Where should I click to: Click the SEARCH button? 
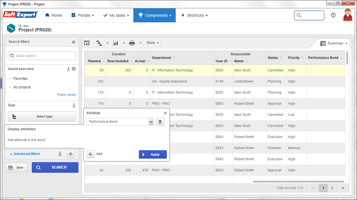[55, 167]
